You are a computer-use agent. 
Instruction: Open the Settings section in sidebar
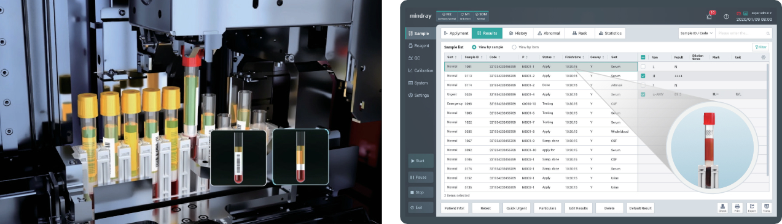tap(419, 95)
